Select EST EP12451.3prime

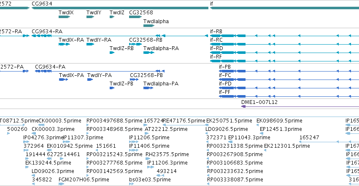pyautogui.click(x=281, y=129)
